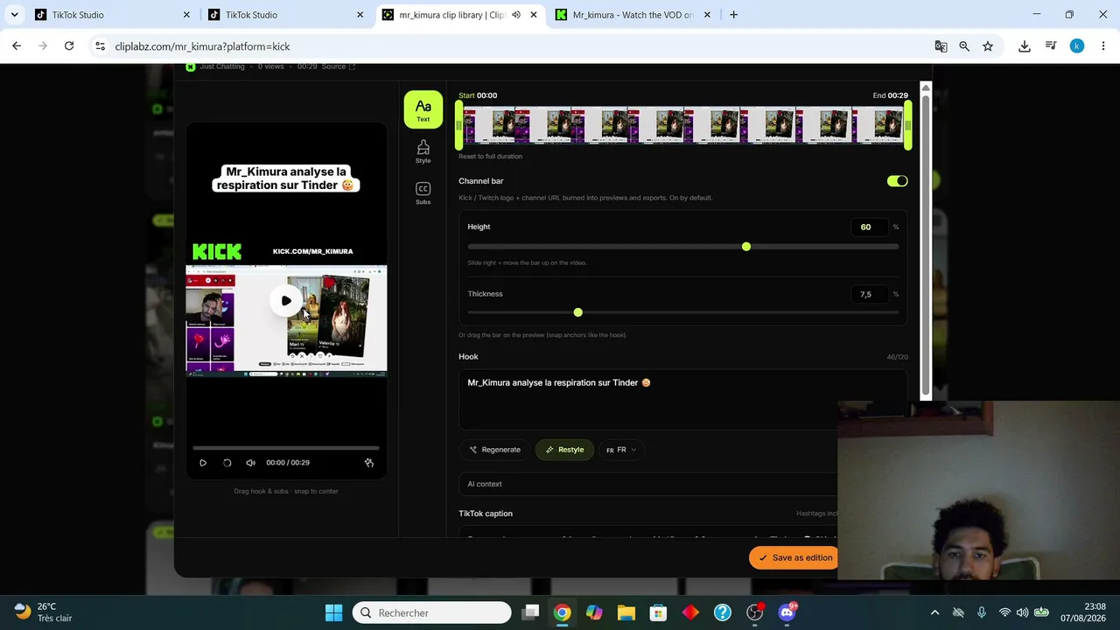Open the Chrome three-dot menu
The height and width of the screenshot is (630, 1120).
tap(1102, 46)
